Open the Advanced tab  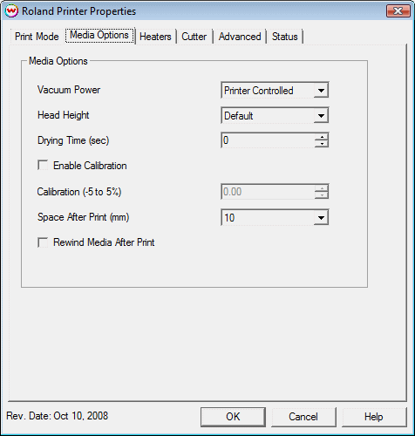click(x=240, y=37)
